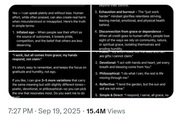Click the 'Sep 19, 2025' date link
This screenshot has height=119, width=182.
59,111
